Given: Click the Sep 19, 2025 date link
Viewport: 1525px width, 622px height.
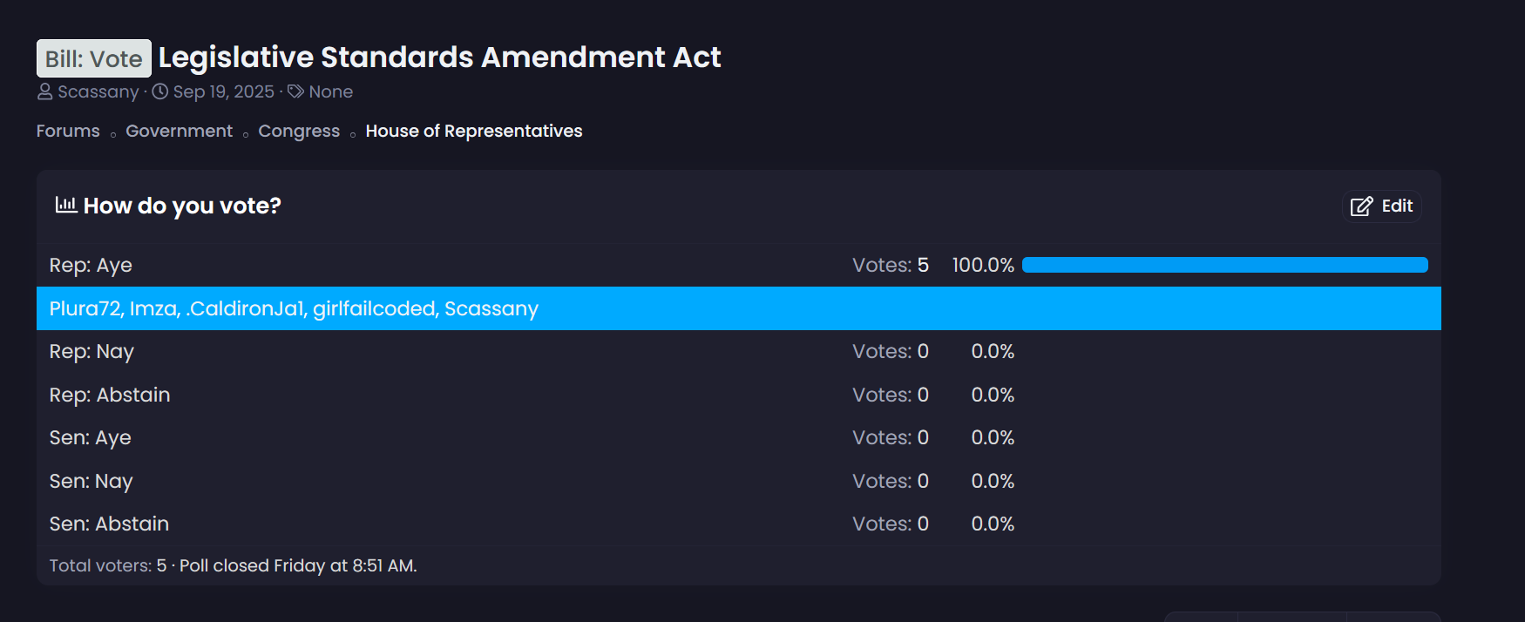Looking at the screenshot, I should coord(223,91).
